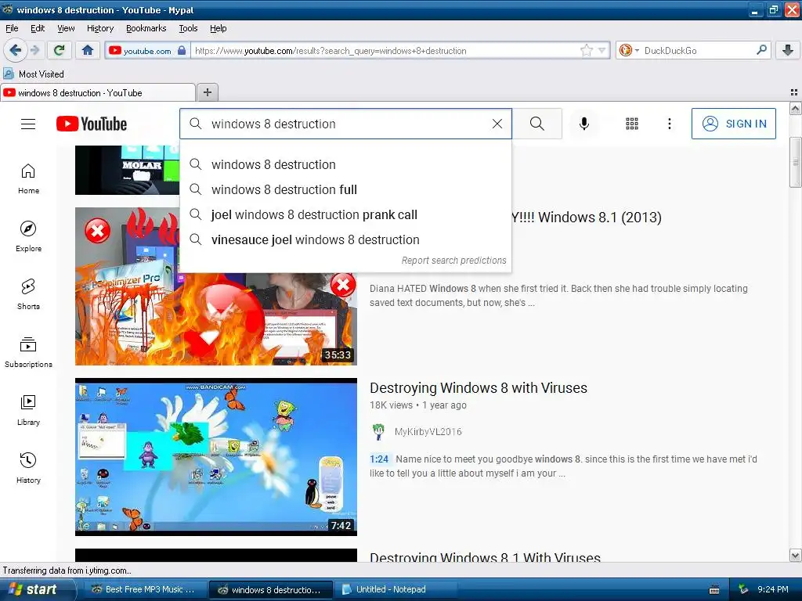Choose suggestion 'windows 8 destruction full'
Screen dimensions: 802x601
pos(345,189)
